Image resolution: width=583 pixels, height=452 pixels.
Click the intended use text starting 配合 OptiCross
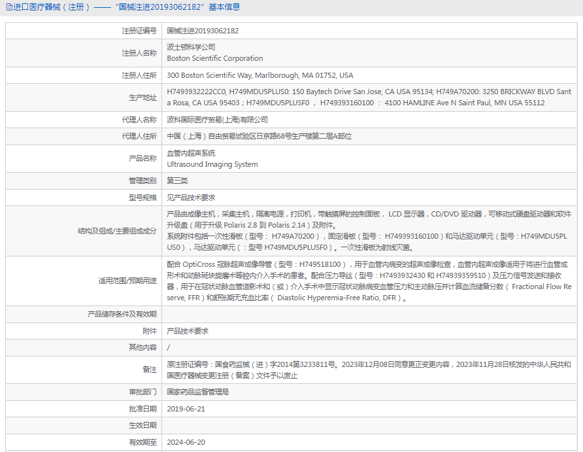[369, 281]
